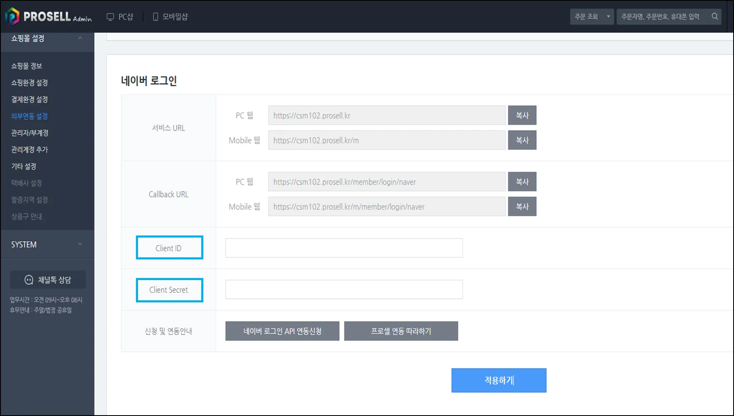Screen dimensions: 734x416
Task: Click the /member/login/naver PC callback field
Action: click(x=387, y=182)
